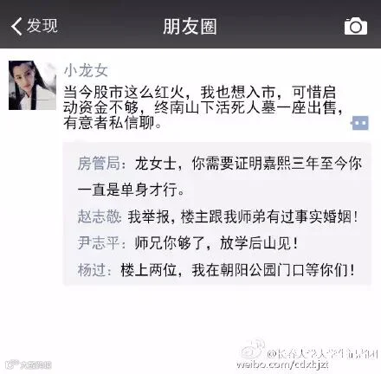Open the camera to post a moment
This screenshot has height=374, width=381.
click(x=356, y=27)
